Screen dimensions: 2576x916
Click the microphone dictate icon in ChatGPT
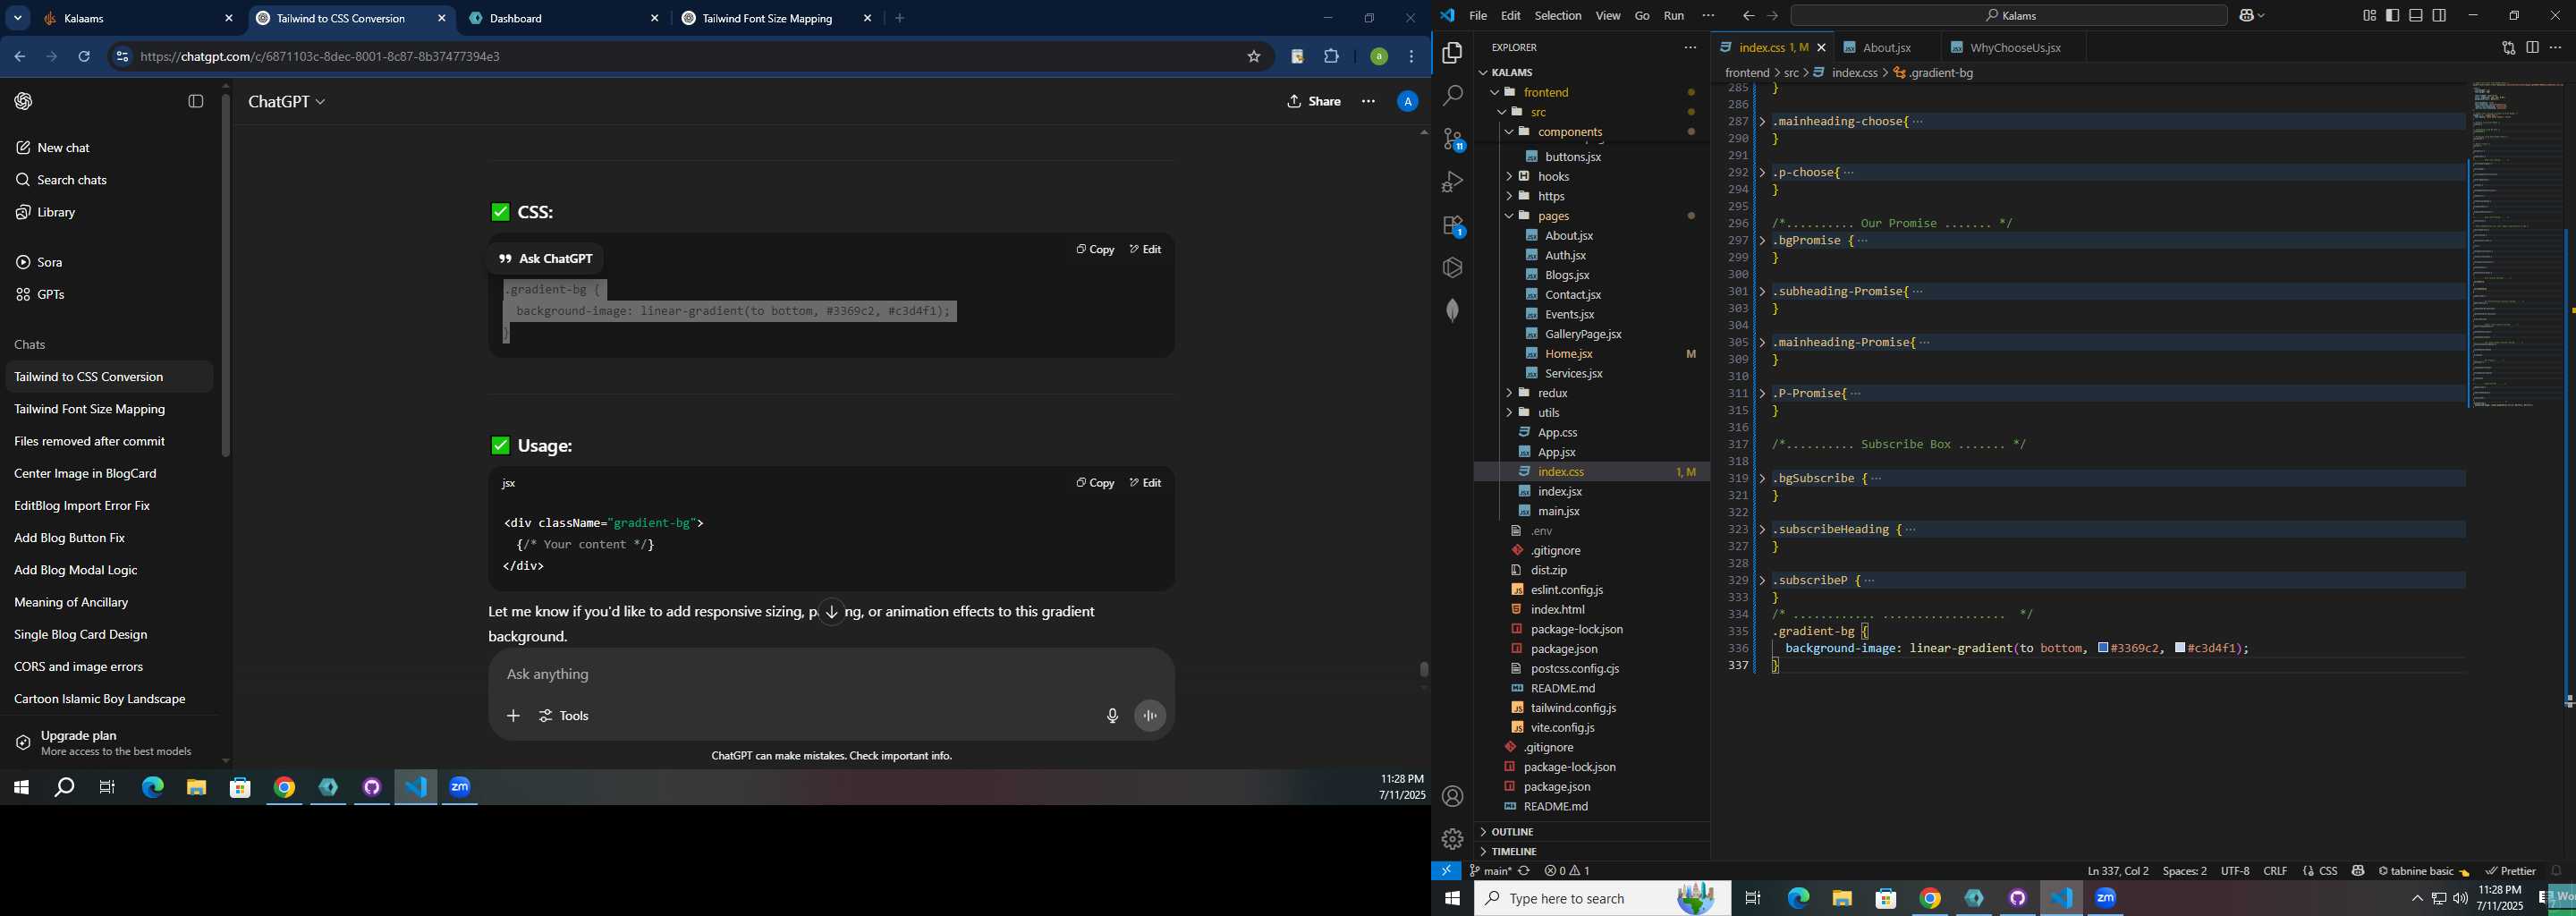(1112, 716)
